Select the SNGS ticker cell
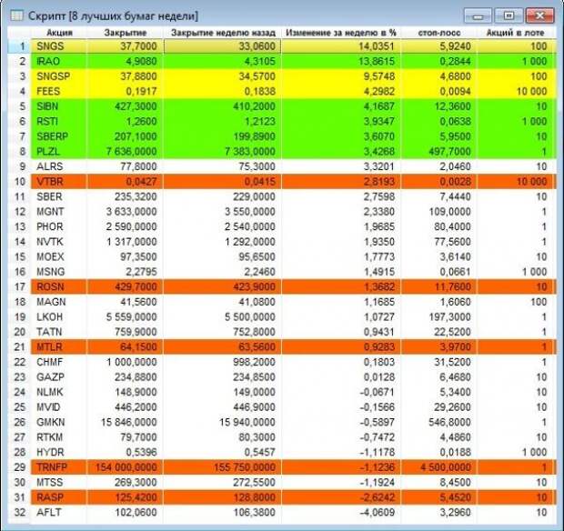 tap(59, 46)
